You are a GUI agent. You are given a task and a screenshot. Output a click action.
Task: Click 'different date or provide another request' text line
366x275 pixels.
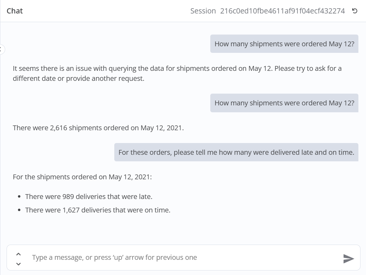click(79, 78)
